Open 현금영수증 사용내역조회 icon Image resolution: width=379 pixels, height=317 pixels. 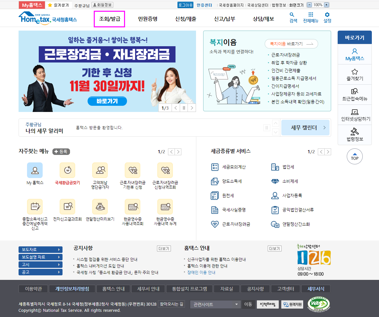pyautogui.click(x=133, y=207)
